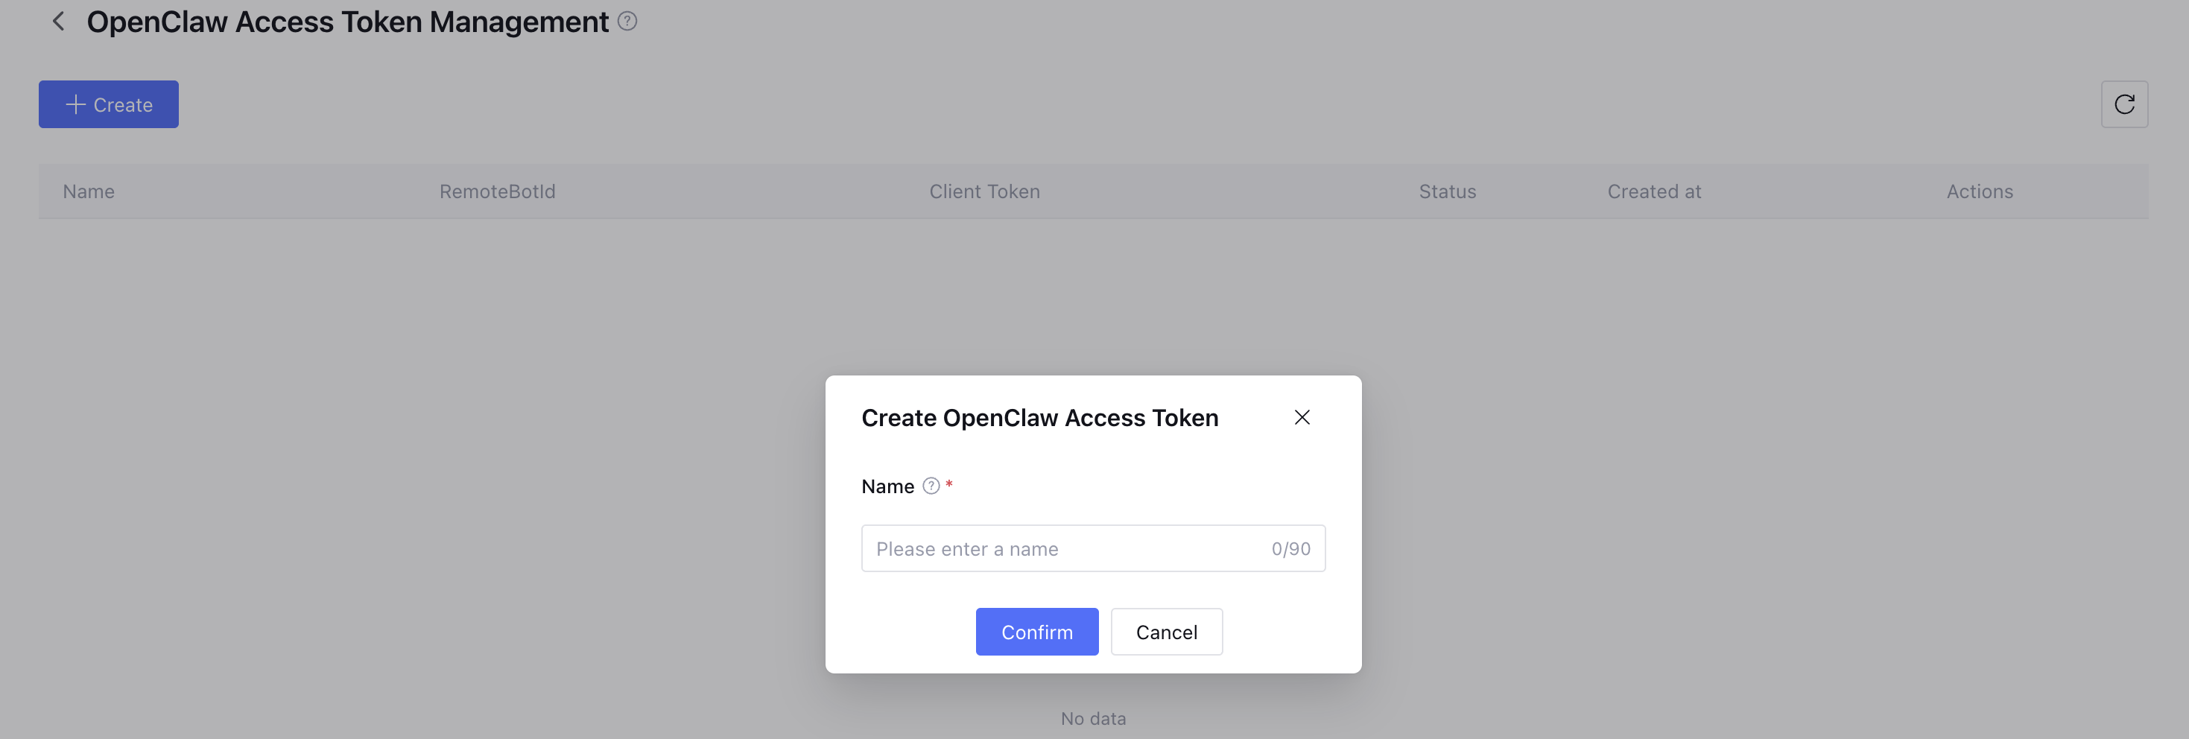
Task: Click the refresh icon button
Action: [x=2123, y=104]
